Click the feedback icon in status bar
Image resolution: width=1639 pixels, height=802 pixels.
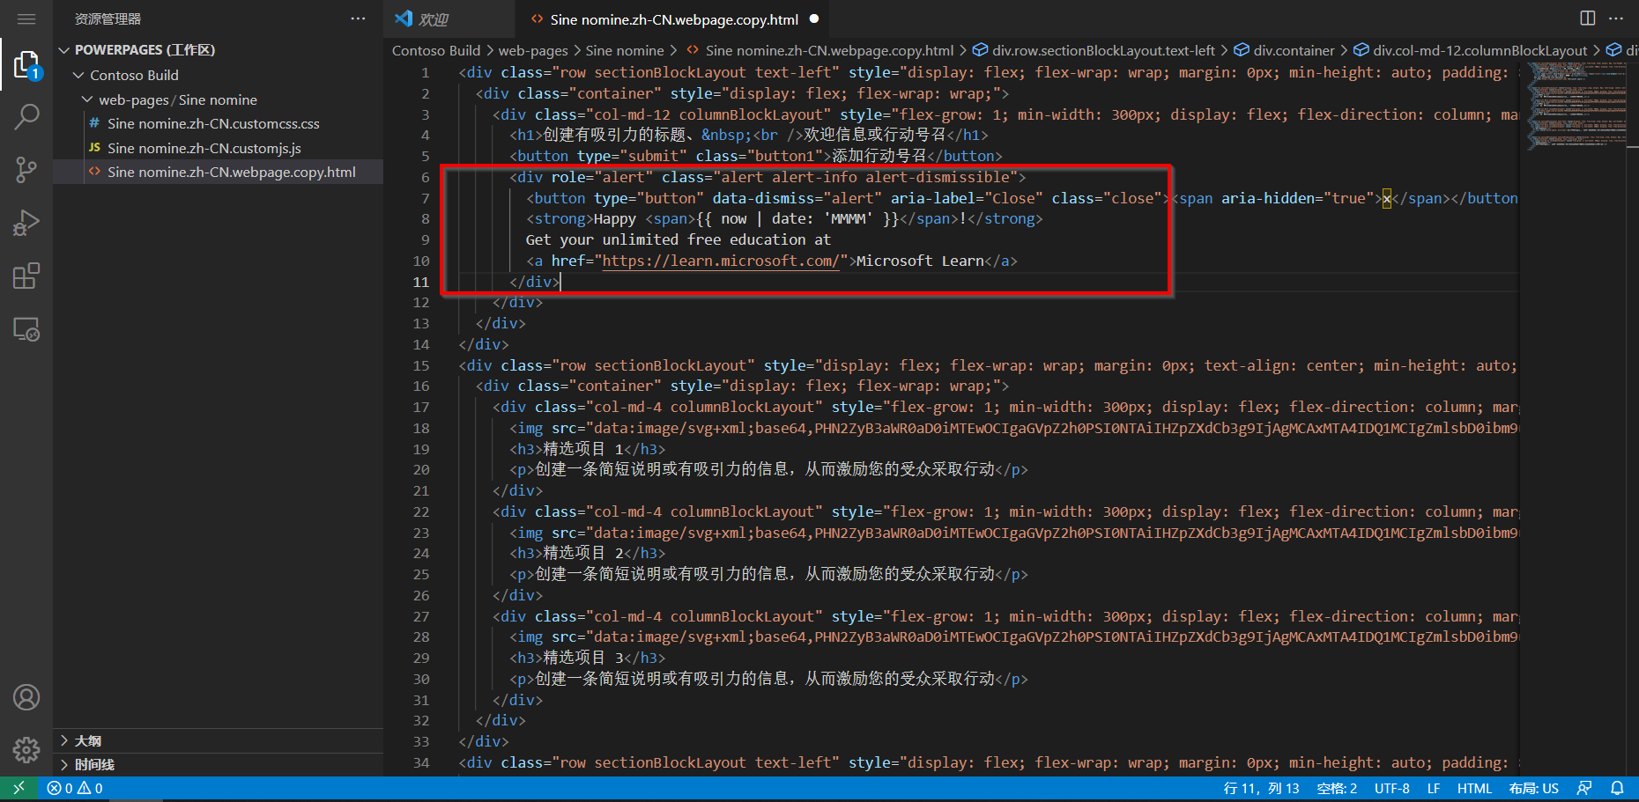[x=1584, y=788]
